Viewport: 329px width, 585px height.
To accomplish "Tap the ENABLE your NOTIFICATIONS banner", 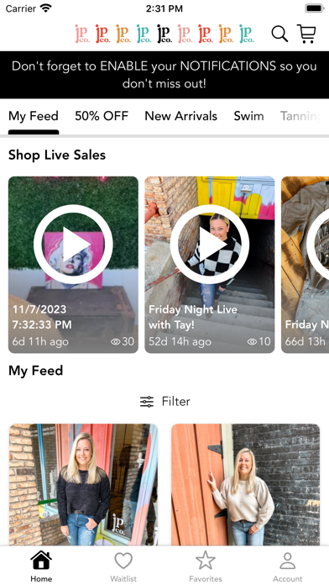I will (164, 75).
